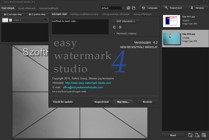Click the key icon on the top Regisztráció button
The image size is (209, 140).
tap(166, 8)
